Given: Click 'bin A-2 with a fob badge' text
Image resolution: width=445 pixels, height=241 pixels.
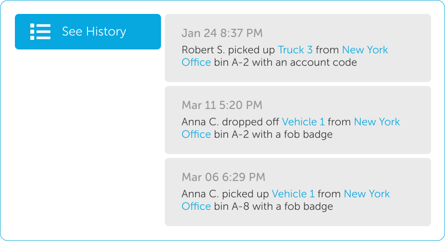Looking at the screenshot, I should 273,134.
